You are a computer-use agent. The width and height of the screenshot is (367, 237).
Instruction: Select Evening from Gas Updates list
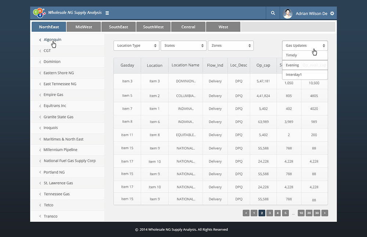(292, 65)
